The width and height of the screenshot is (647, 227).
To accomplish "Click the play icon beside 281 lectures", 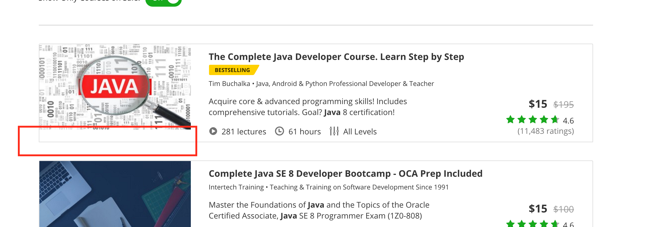I will [213, 131].
